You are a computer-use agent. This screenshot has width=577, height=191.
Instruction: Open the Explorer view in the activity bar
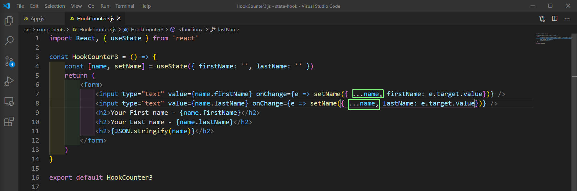click(9, 21)
